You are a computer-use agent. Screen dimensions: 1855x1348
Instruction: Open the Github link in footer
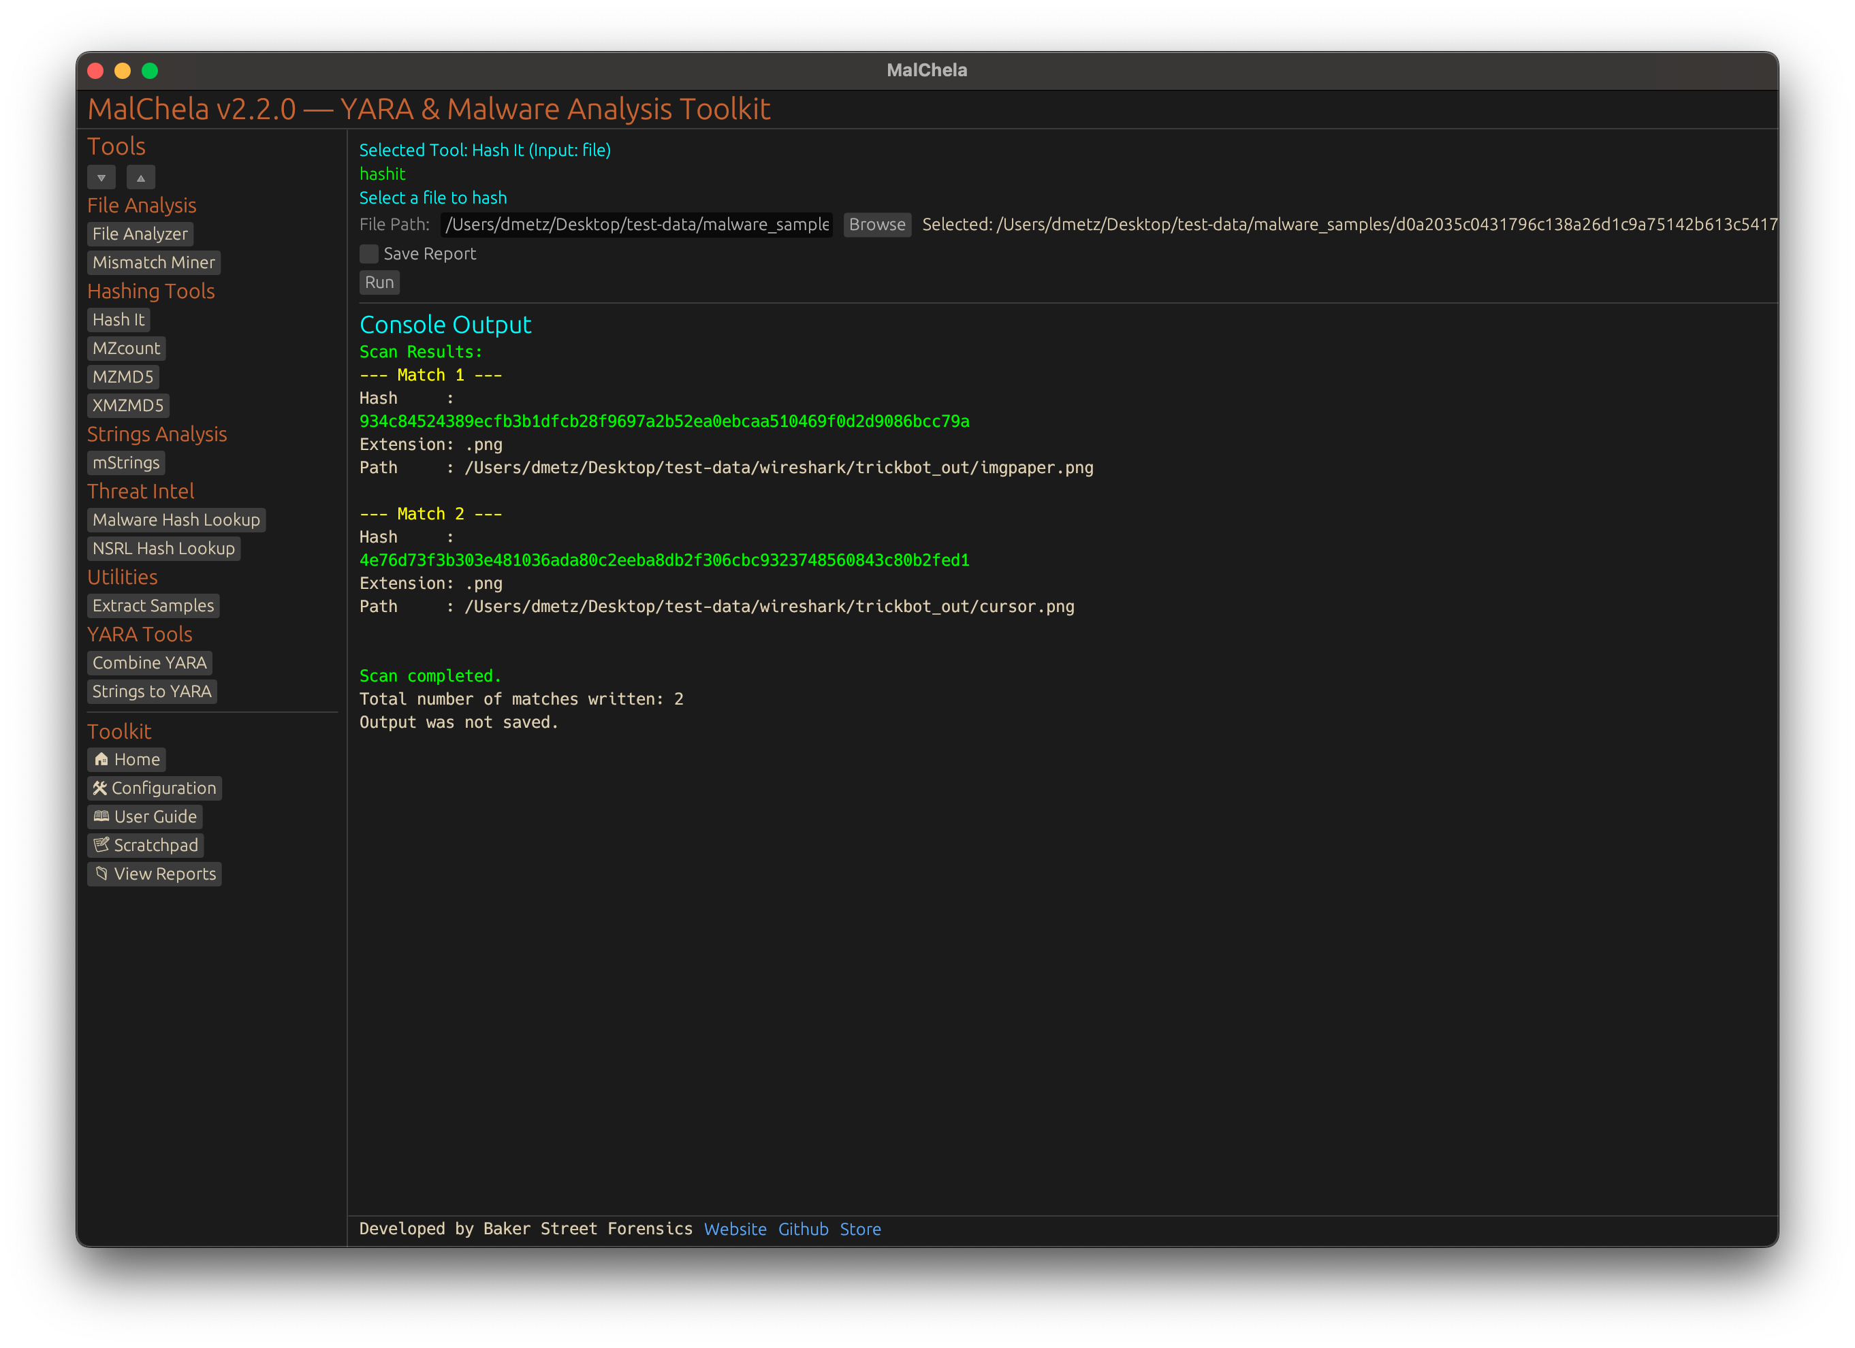(x=803, y=1230)
